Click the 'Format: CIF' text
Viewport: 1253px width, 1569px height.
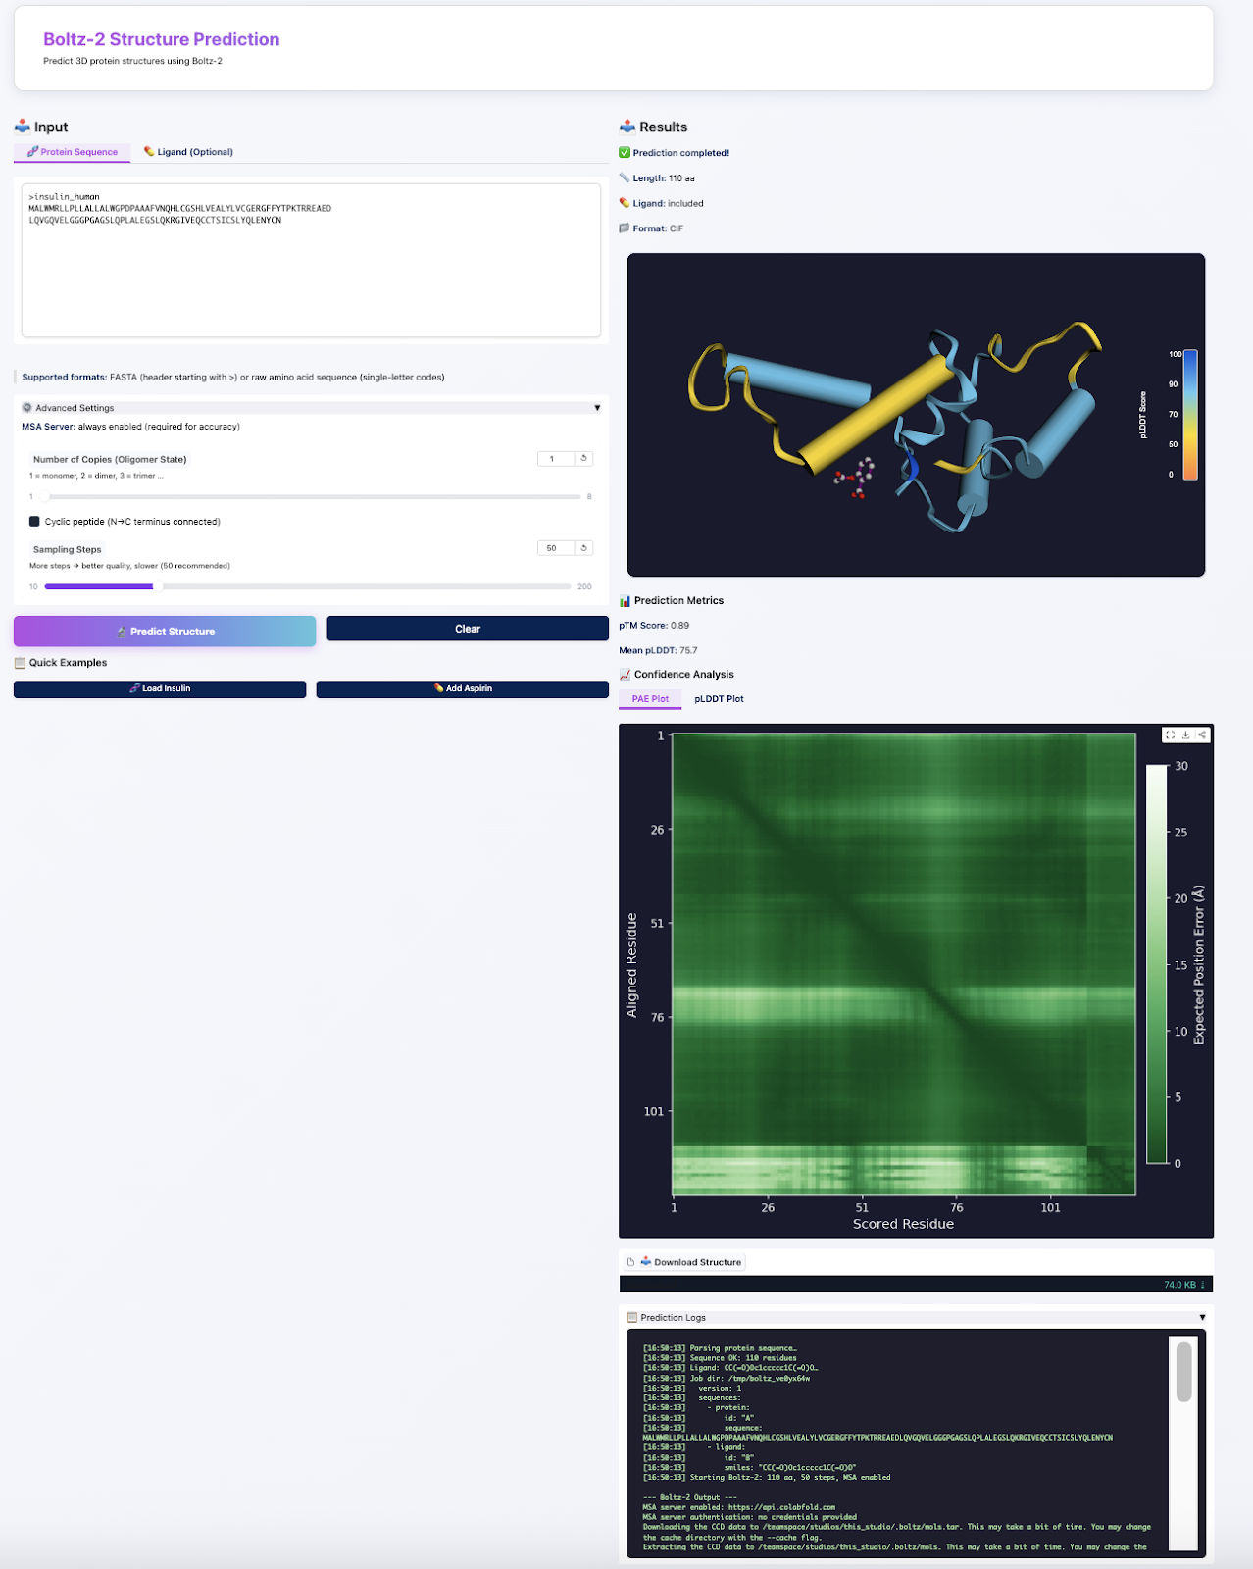coord(658,228)
